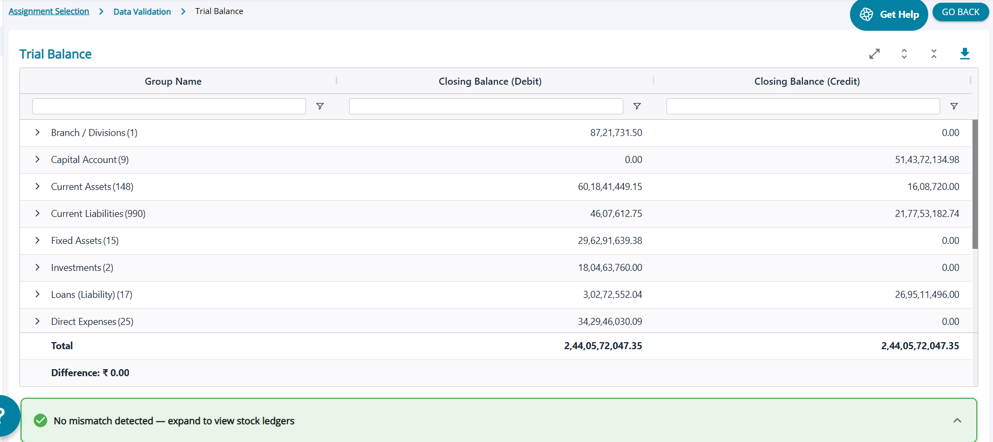The image size is (993, 442).
Task: Click Capital Account credit 51,43,72,134.98
Action: point(927,160)
